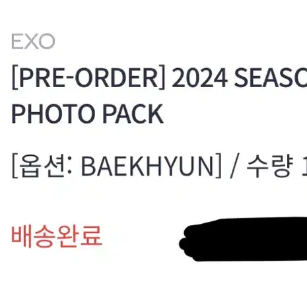Select the BAEKHYUN option text
The height and width of the screenshot is (307, 307).
[x=147, y=166]
